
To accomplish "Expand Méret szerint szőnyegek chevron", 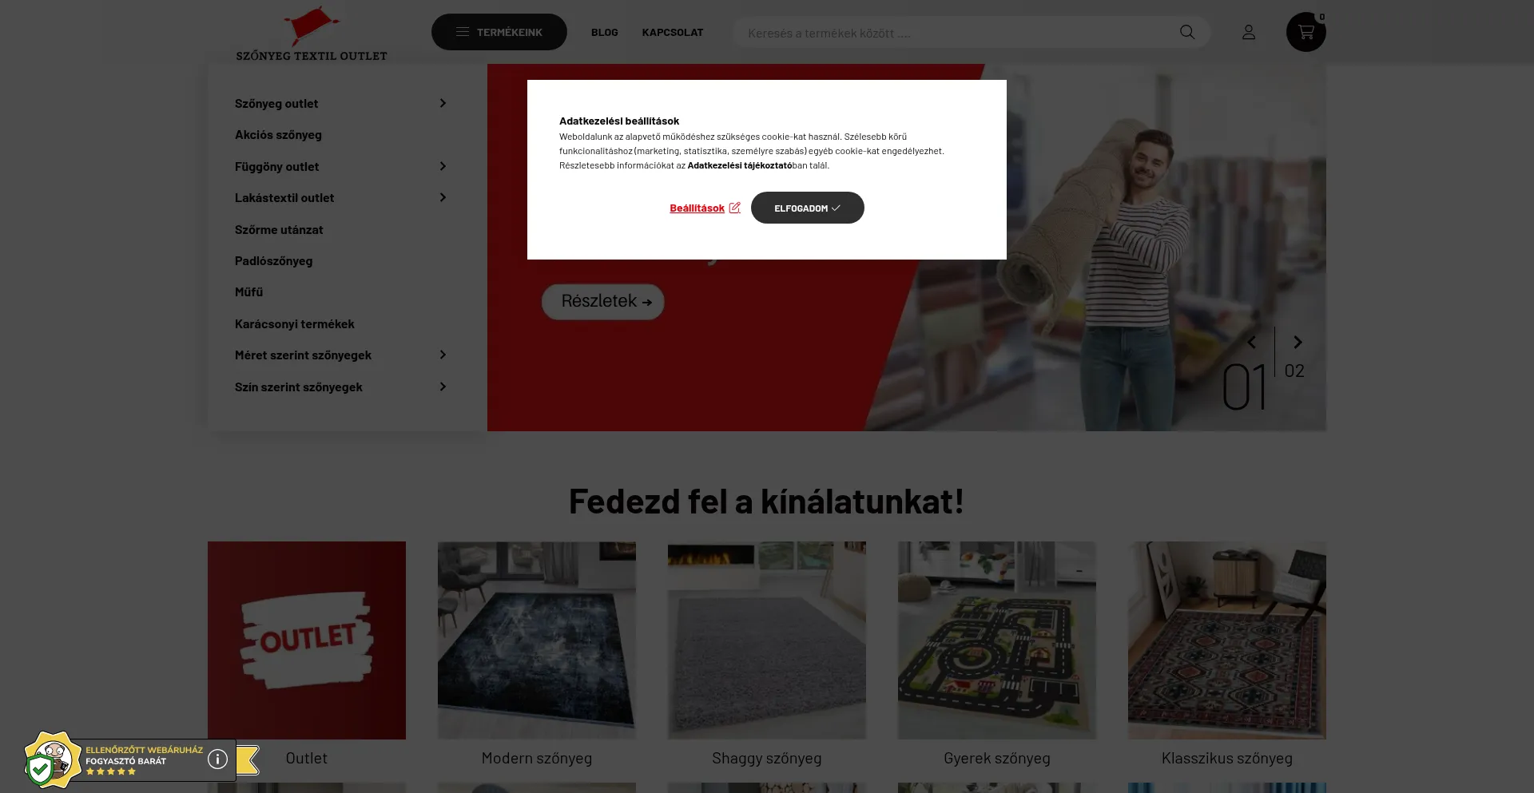I will pos(443,355).
